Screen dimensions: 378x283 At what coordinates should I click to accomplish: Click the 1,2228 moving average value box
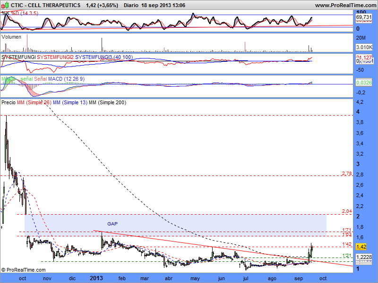click(364, 257)
